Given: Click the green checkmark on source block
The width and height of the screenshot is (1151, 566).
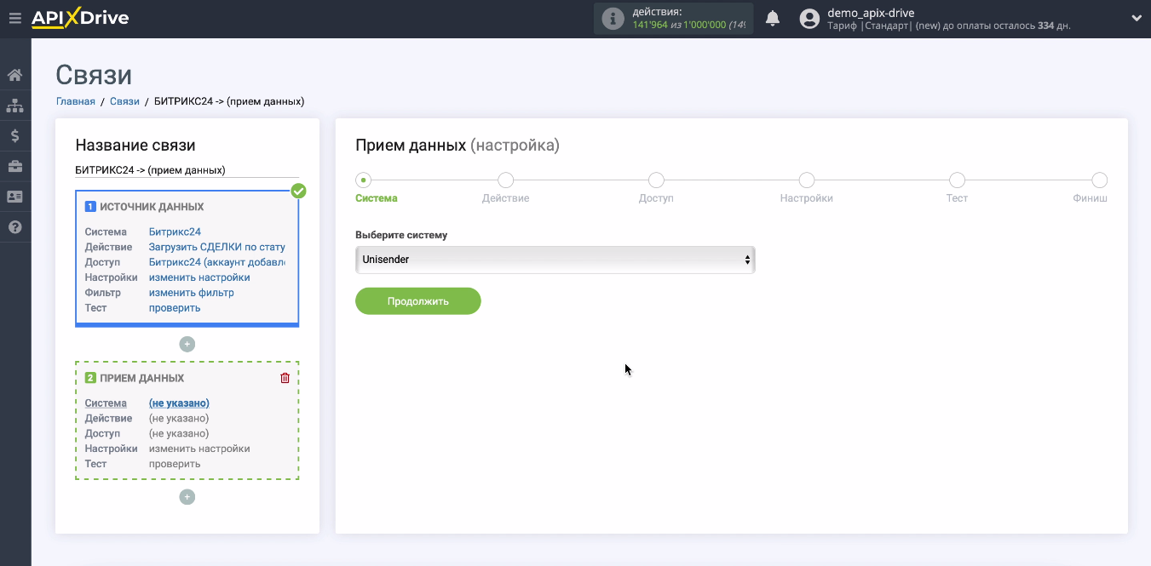Looking at the screenshot, I should pos(298,191).
